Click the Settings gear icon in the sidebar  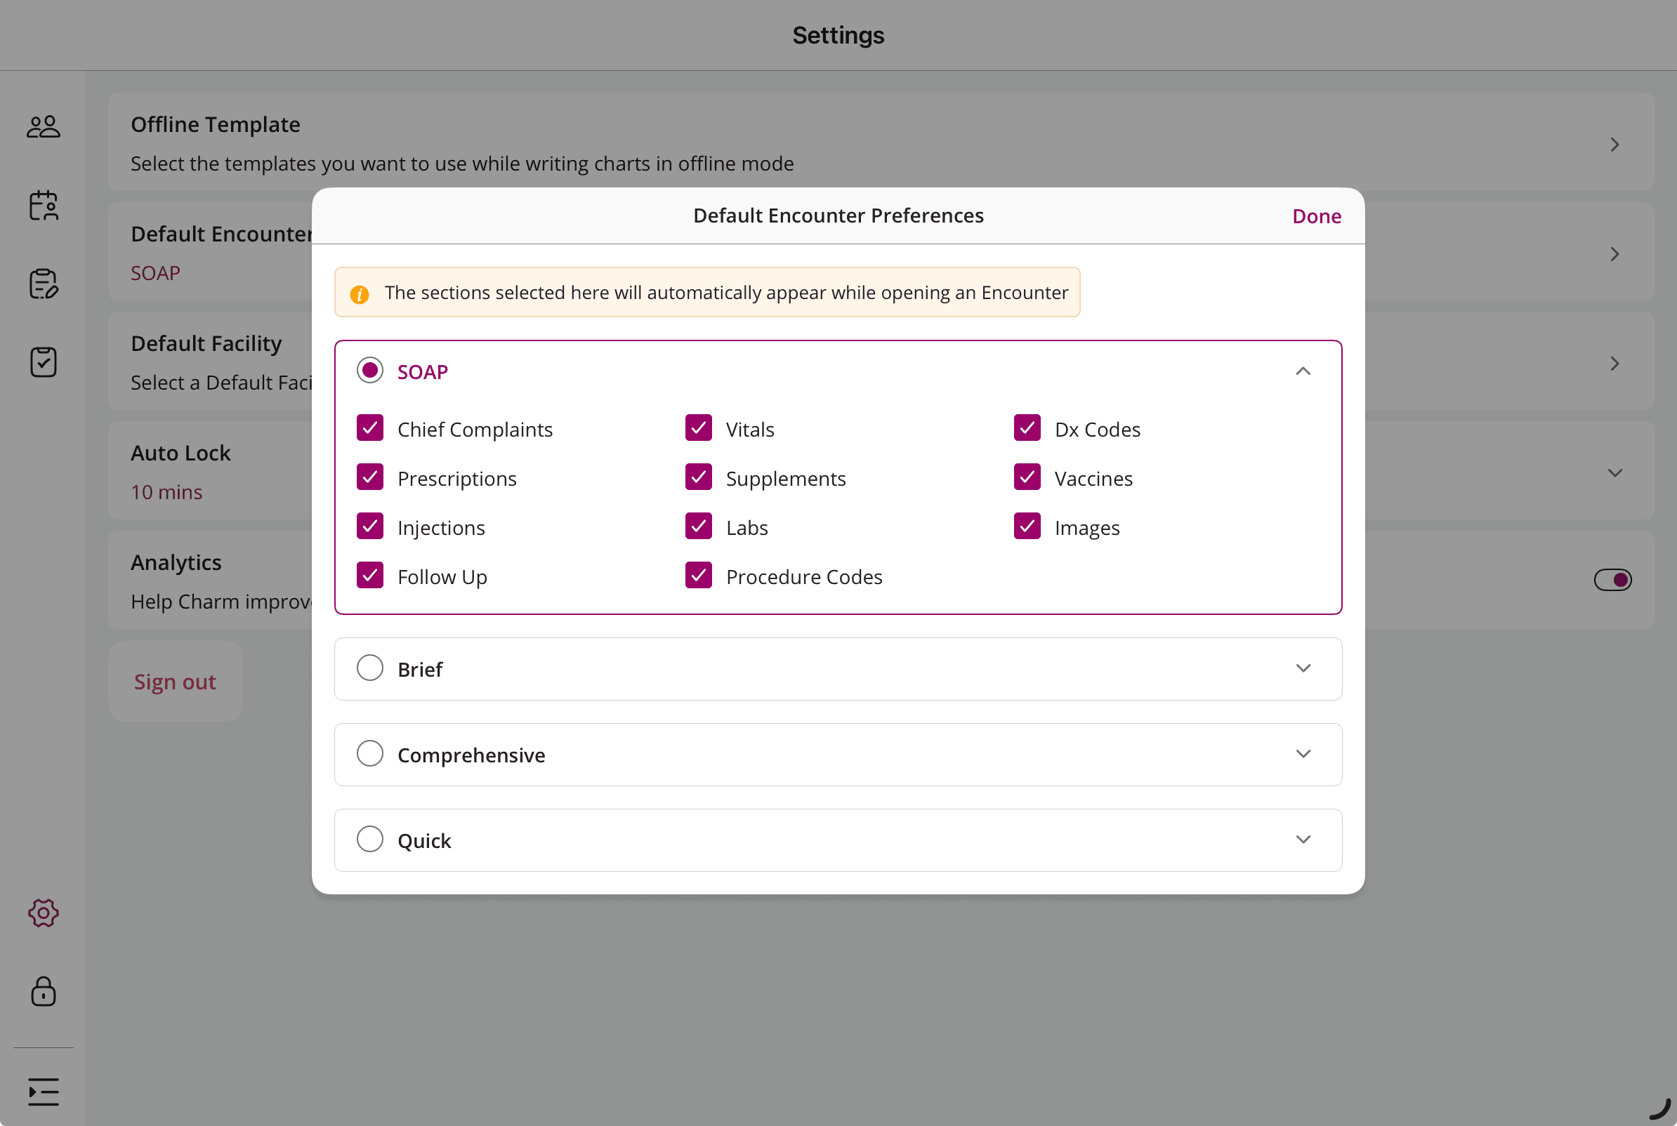[x=43, y=913]
